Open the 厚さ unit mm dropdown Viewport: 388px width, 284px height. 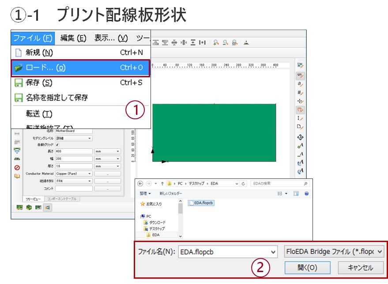(x=107, y=166)
